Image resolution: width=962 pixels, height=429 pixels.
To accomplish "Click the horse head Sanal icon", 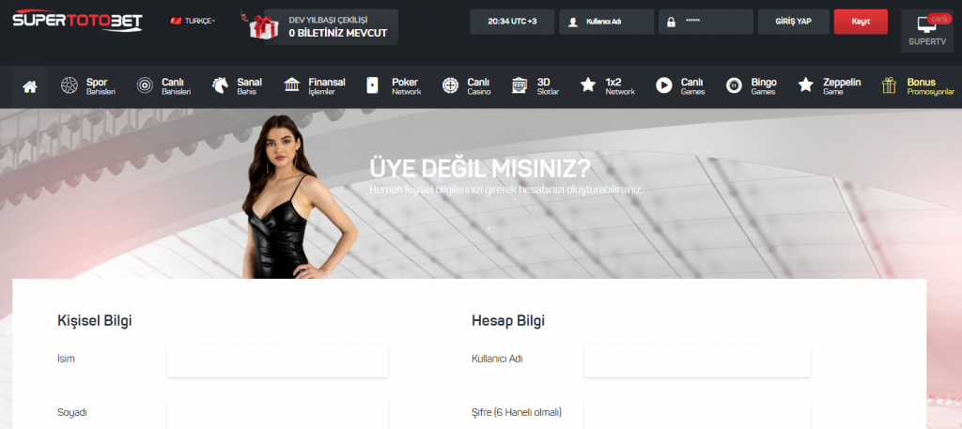I will [x=220, y=85].
